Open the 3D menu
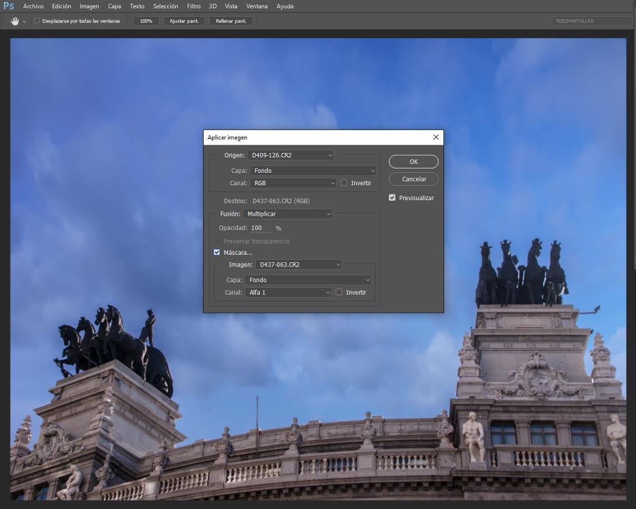This screenshot has width=636, height=509. tap(212, 6)
